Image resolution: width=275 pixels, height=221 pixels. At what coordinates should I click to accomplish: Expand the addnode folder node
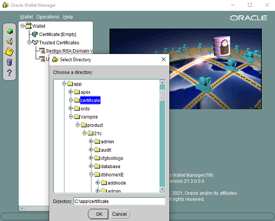(x=98, y=182)
